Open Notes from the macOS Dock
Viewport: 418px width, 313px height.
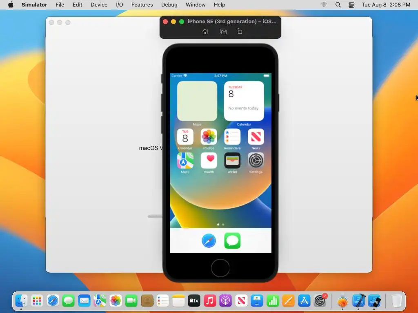point(178,301)
